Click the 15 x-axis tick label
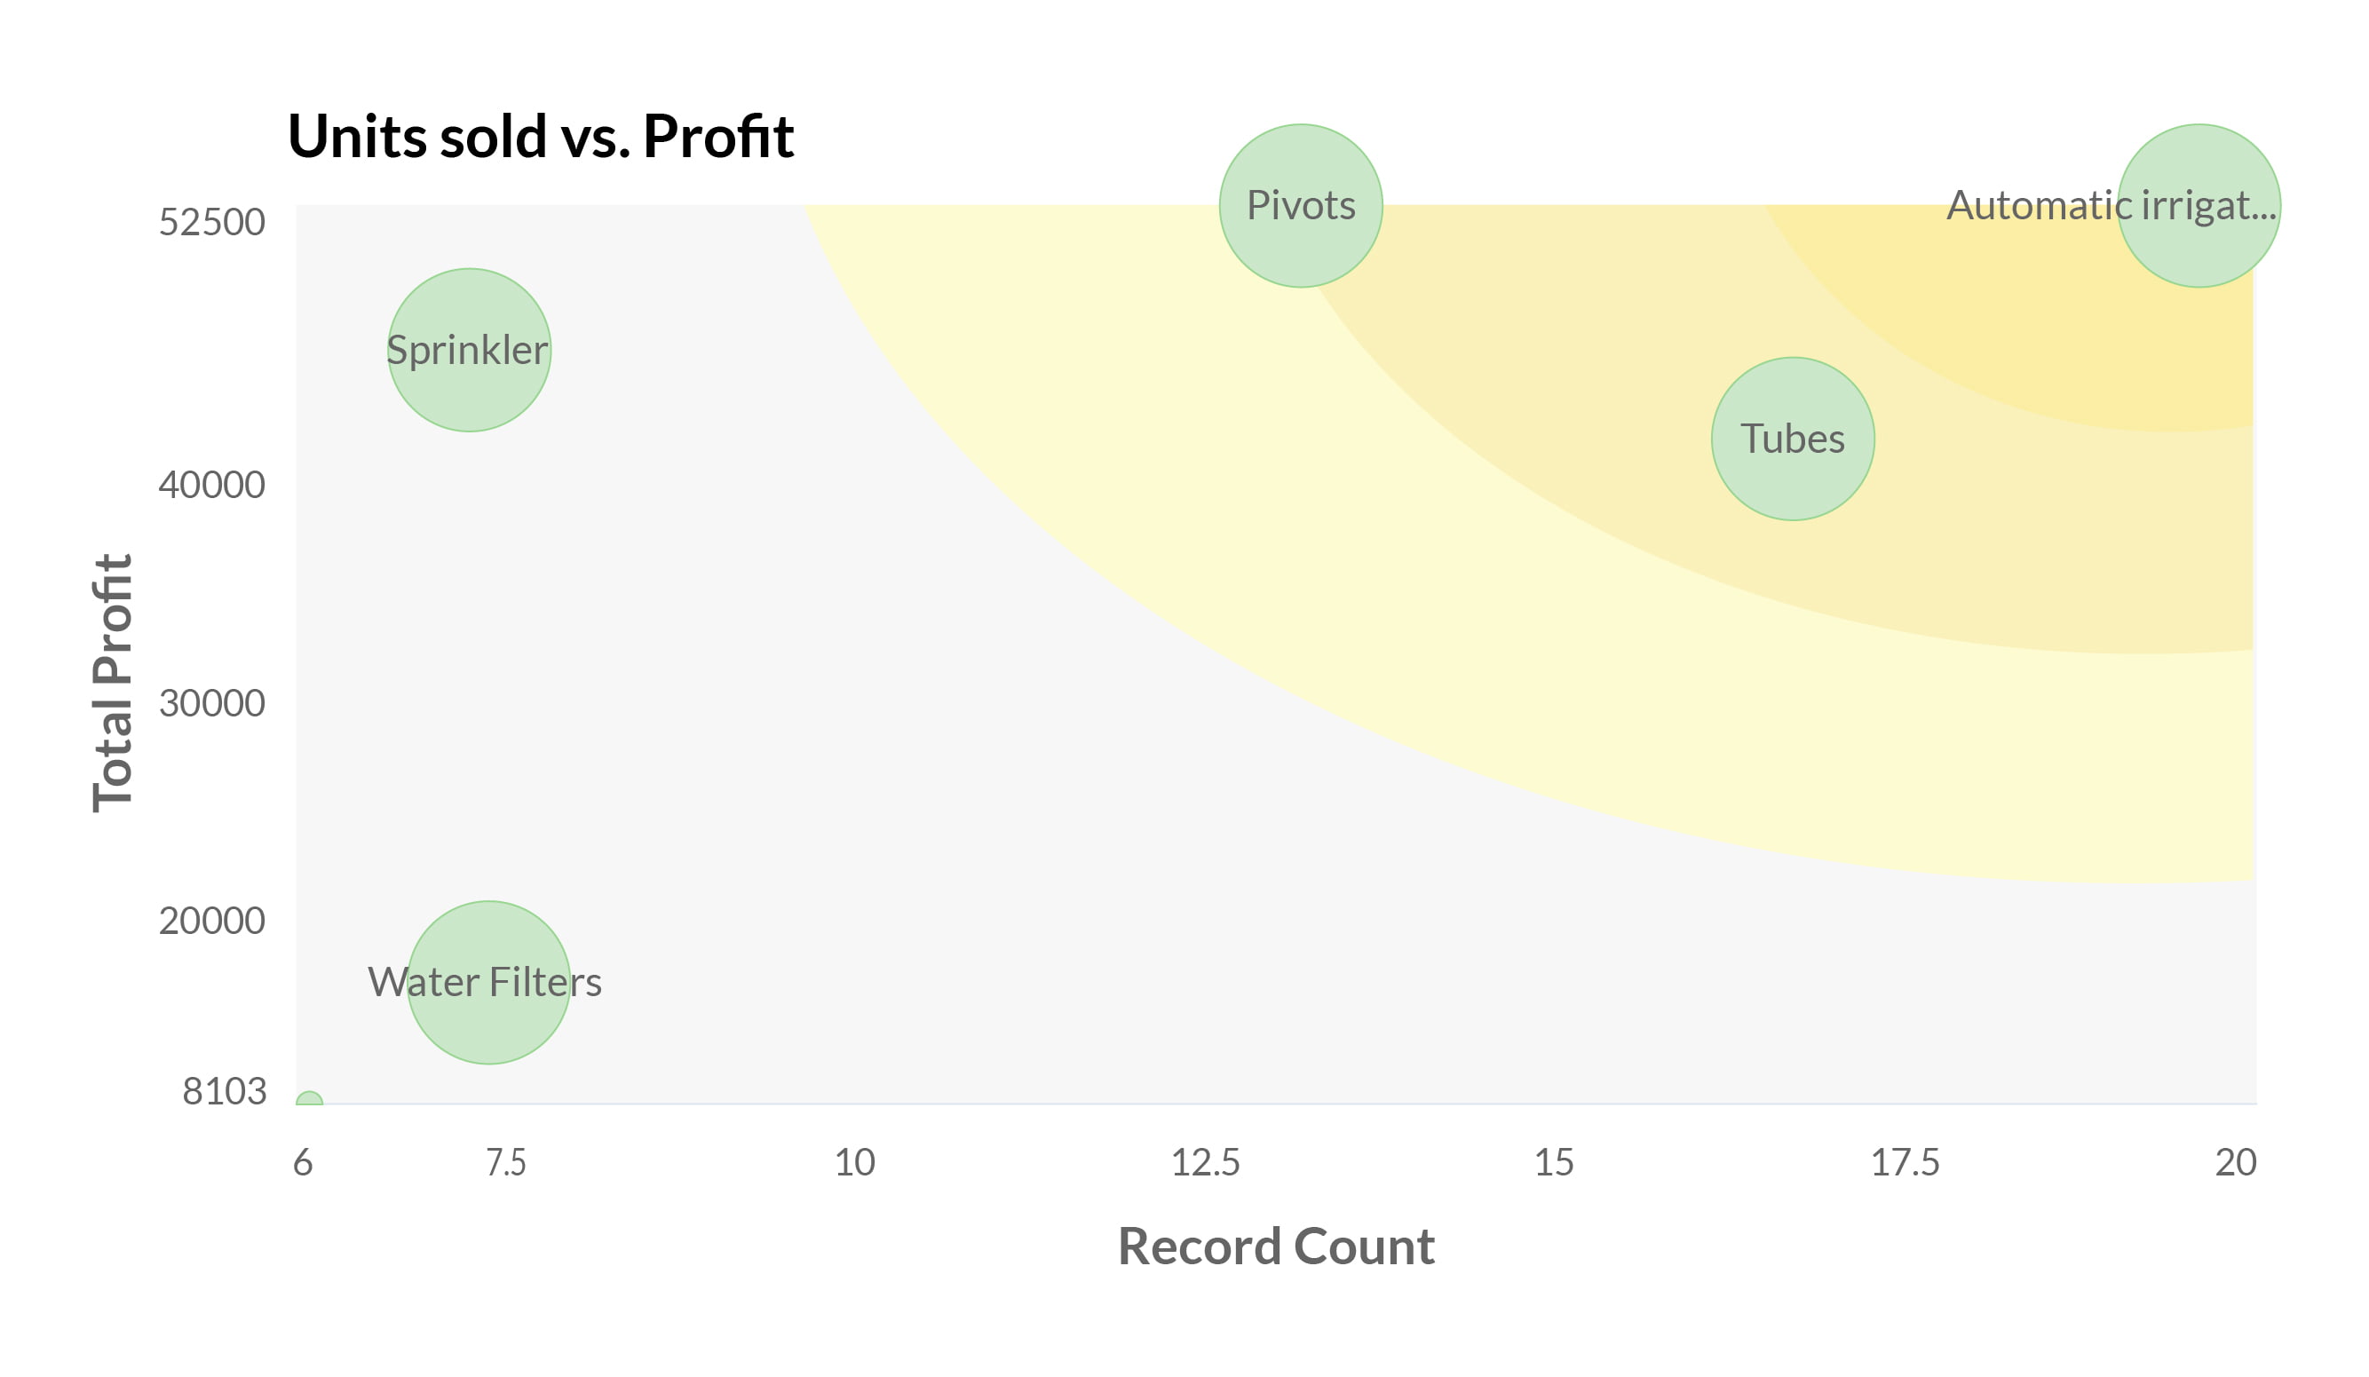Image resolution: width=2369 pixels, height=1377 pixels. click(1554, 1163)
